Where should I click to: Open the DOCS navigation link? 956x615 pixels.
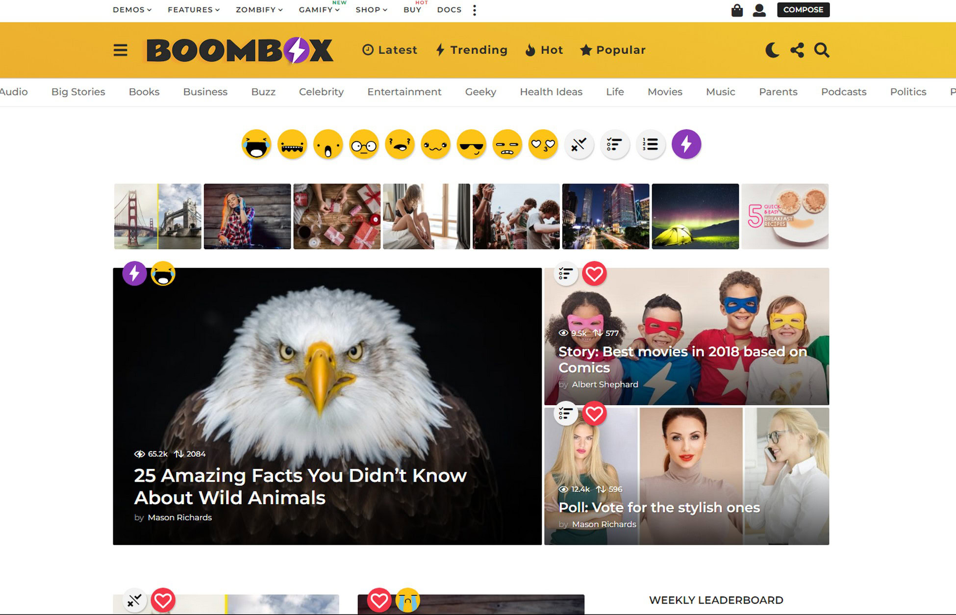(x=448, y=10)
